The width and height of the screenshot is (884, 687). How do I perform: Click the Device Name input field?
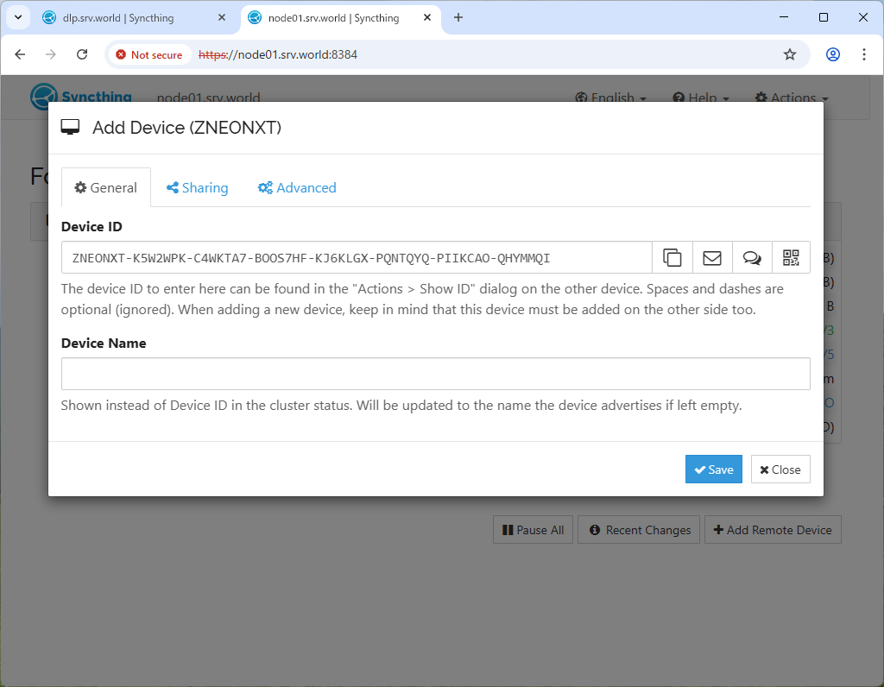point(436,374)
